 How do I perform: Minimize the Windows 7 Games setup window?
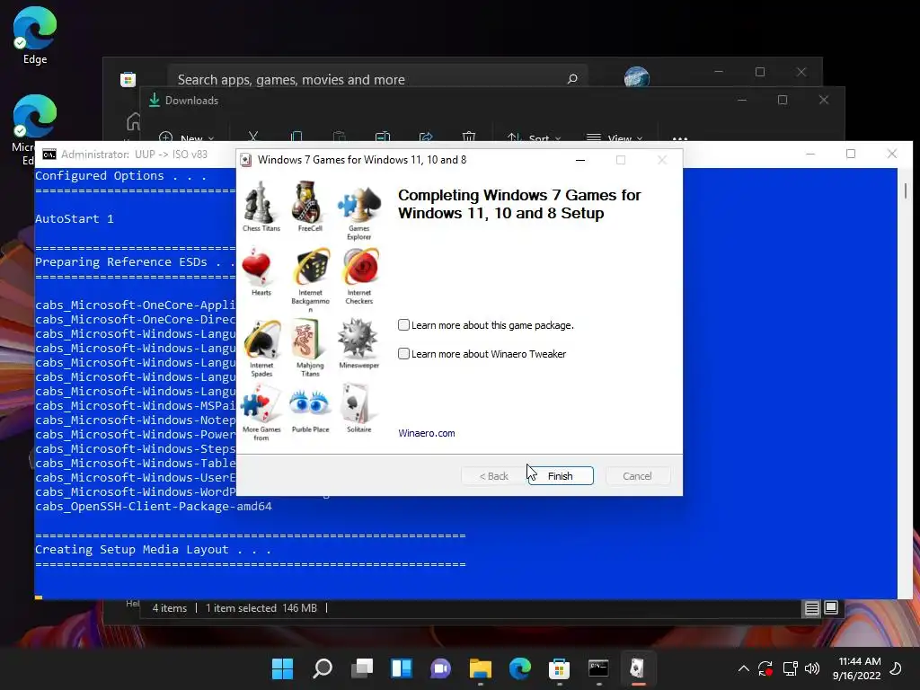[580, 160]
